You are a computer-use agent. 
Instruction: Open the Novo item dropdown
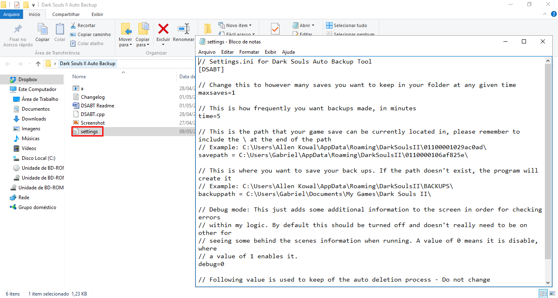point(235,25)
